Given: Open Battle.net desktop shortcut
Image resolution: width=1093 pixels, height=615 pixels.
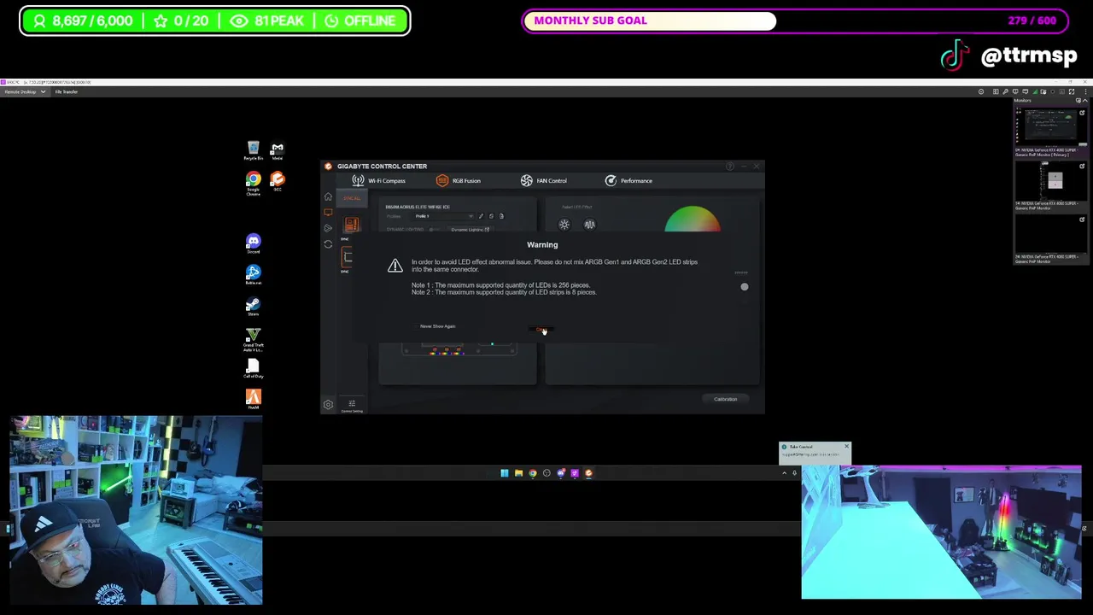Looking at the screenshot, I should pos(254,275).
